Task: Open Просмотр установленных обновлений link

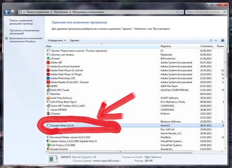Action: point(24,32)
